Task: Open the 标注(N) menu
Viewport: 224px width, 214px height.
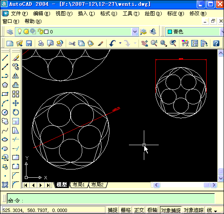Action: pyautogui.click(x=176, y=14)
